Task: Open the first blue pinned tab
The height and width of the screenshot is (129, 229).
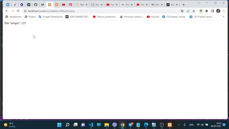Action: (x=8, y=5)
